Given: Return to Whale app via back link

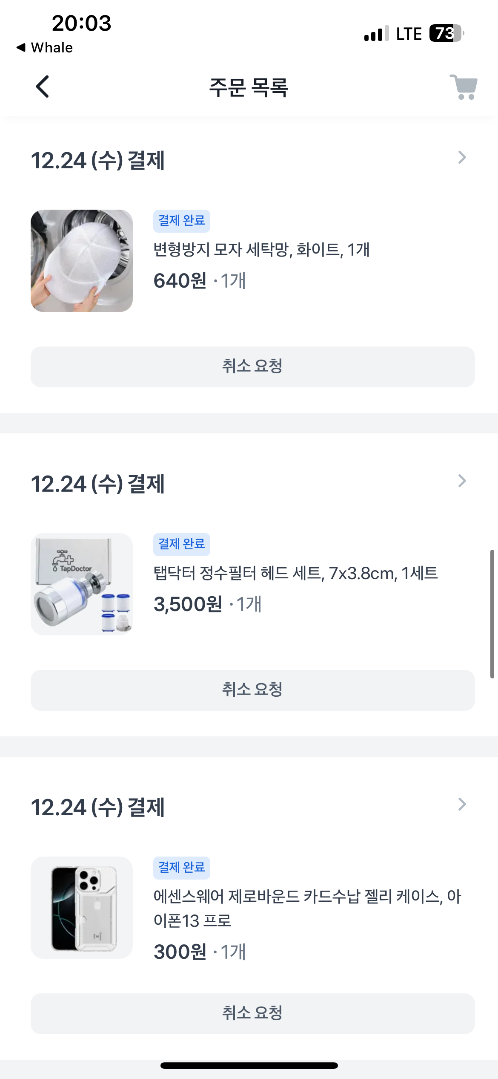Looking at the screenshot, I should (45, 48).
